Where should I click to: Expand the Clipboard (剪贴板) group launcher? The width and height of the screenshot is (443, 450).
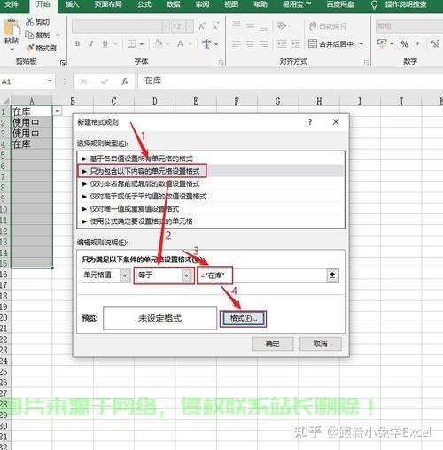(63, 62)
